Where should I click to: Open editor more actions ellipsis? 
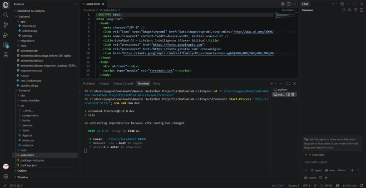[295, 4]
